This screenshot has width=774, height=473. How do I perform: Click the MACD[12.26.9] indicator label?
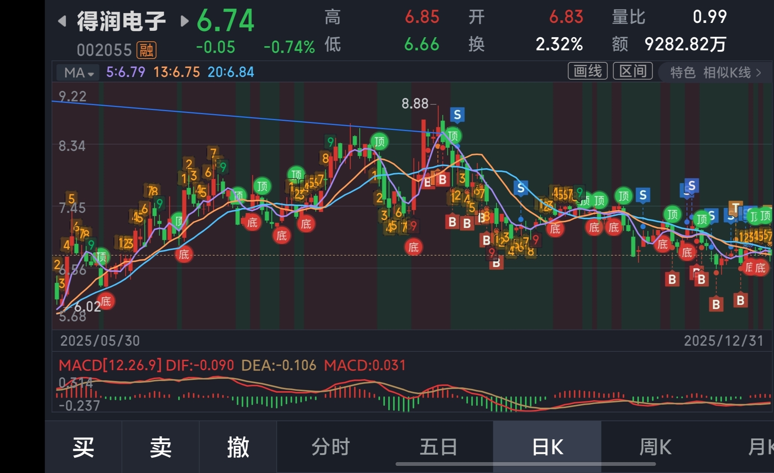click(110, 365)
